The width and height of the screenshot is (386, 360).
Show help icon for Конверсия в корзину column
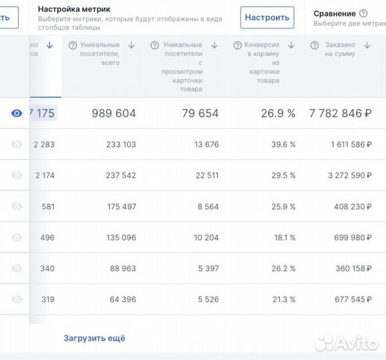coord(237,45)
